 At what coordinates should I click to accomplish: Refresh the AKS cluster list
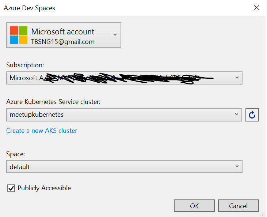click(252, 115)
